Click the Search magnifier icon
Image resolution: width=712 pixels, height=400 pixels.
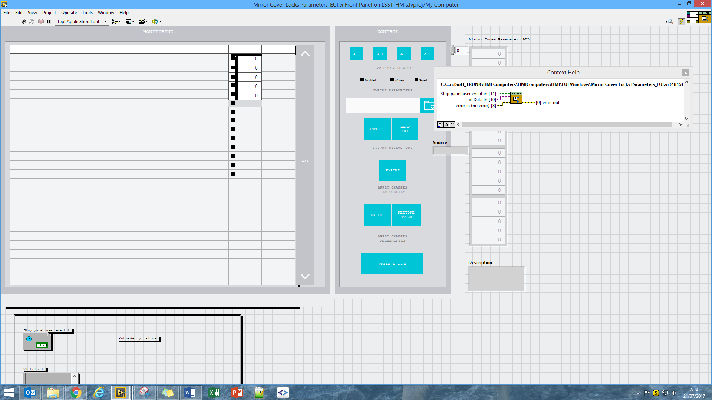pos(670,21)
